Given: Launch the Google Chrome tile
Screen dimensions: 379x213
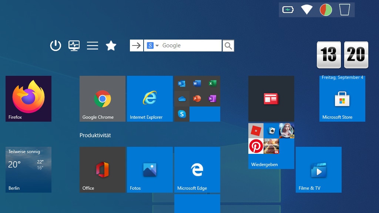Looking at the screenshot, I should (103, 98).
